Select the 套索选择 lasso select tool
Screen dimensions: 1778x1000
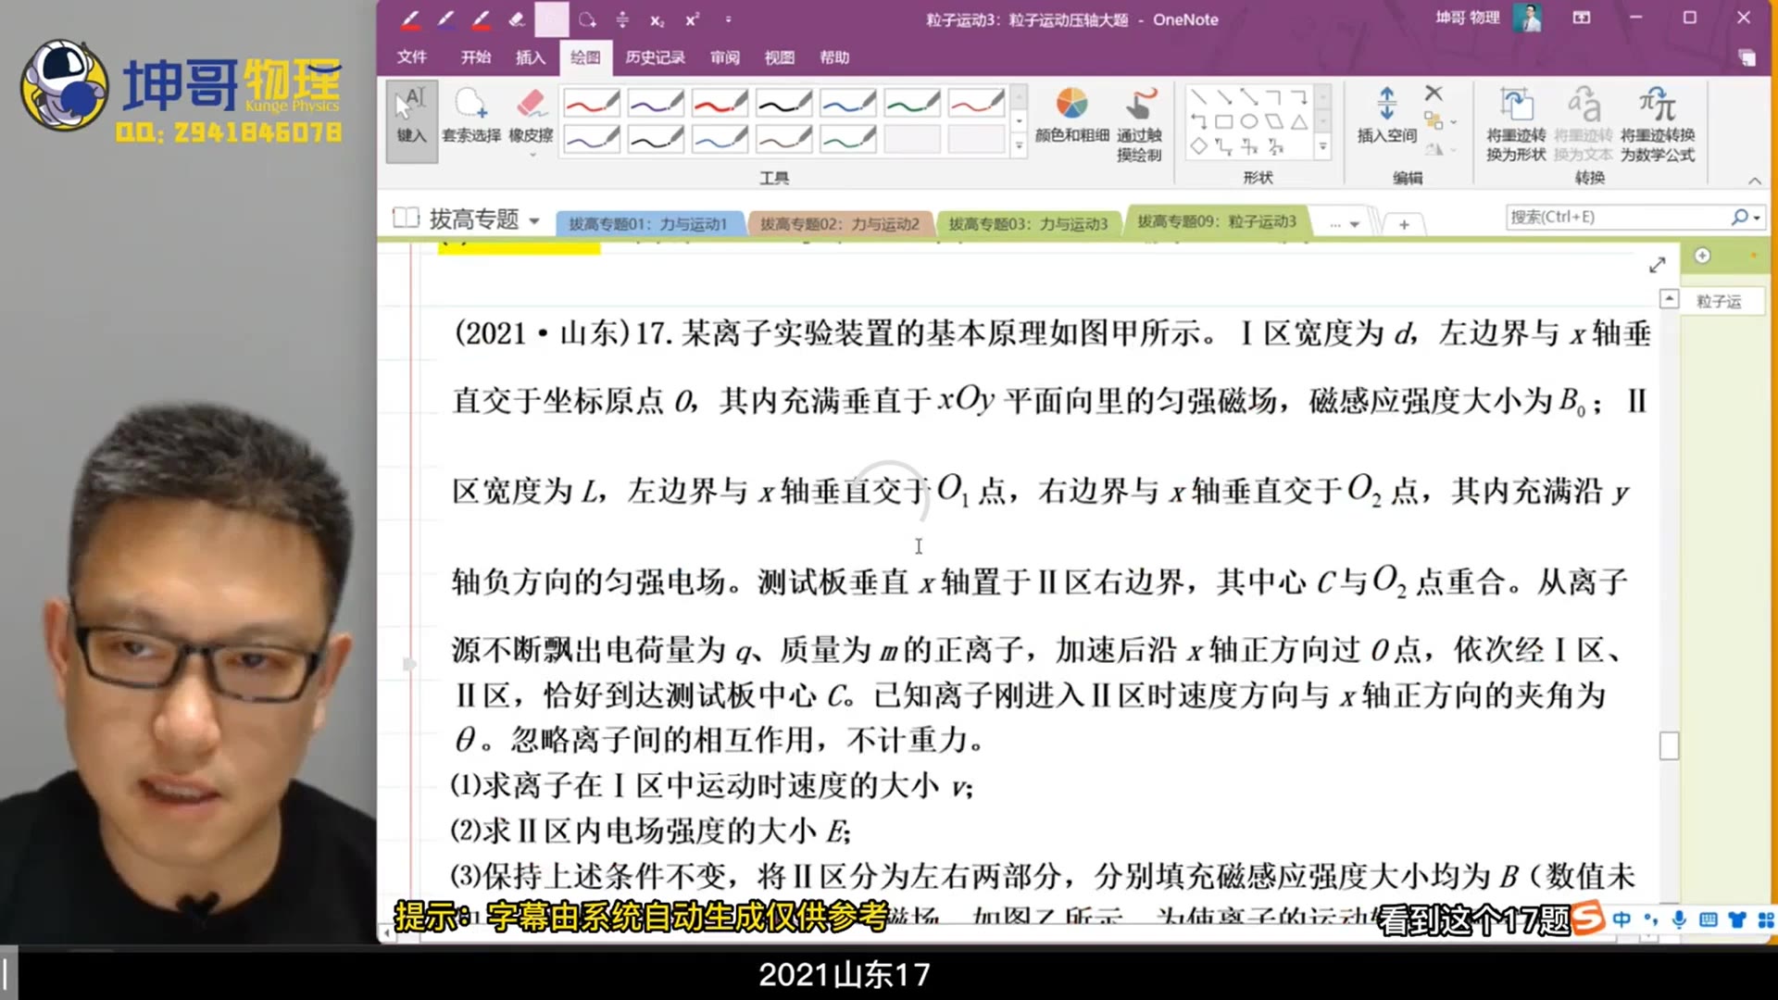[x=470, y=116]
